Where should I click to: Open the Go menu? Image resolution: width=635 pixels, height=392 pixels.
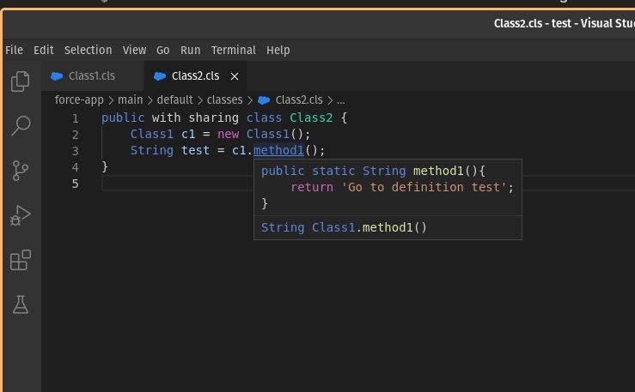point(162,50)
